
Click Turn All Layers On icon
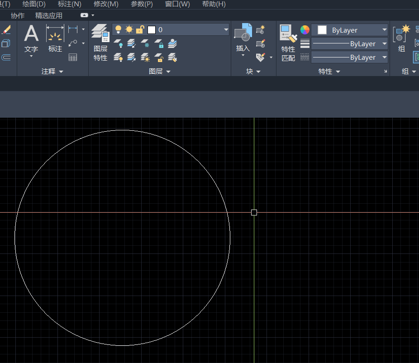118,57
